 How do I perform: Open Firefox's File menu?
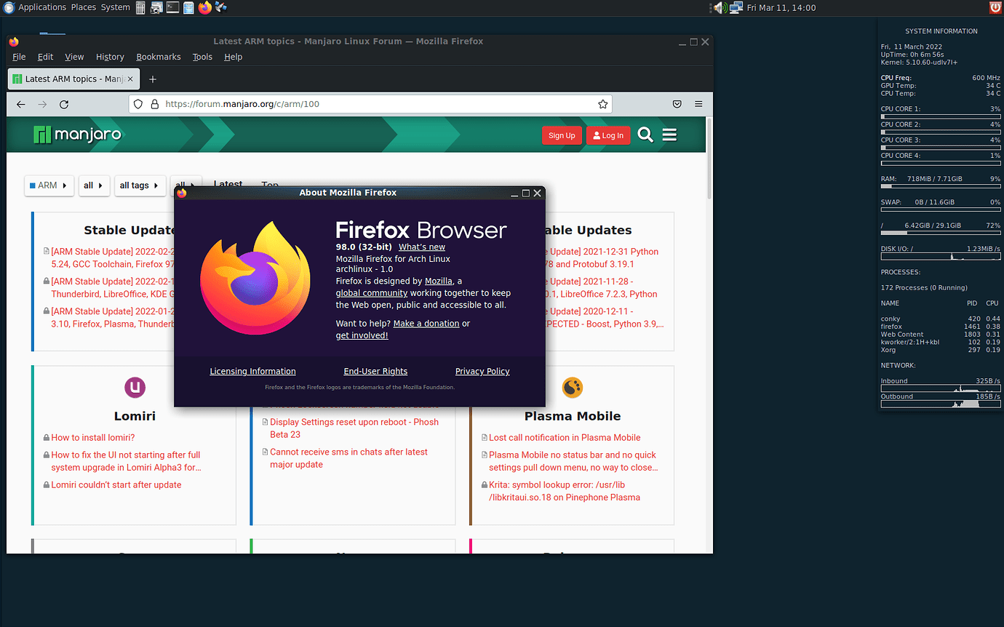(19, 57)
